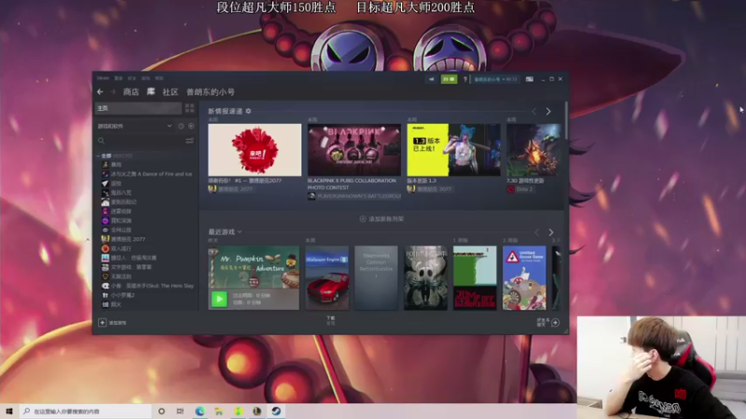Select Skul: The Hero Slayer entry
Screen dimensions: 746x419
coord(147,286)
